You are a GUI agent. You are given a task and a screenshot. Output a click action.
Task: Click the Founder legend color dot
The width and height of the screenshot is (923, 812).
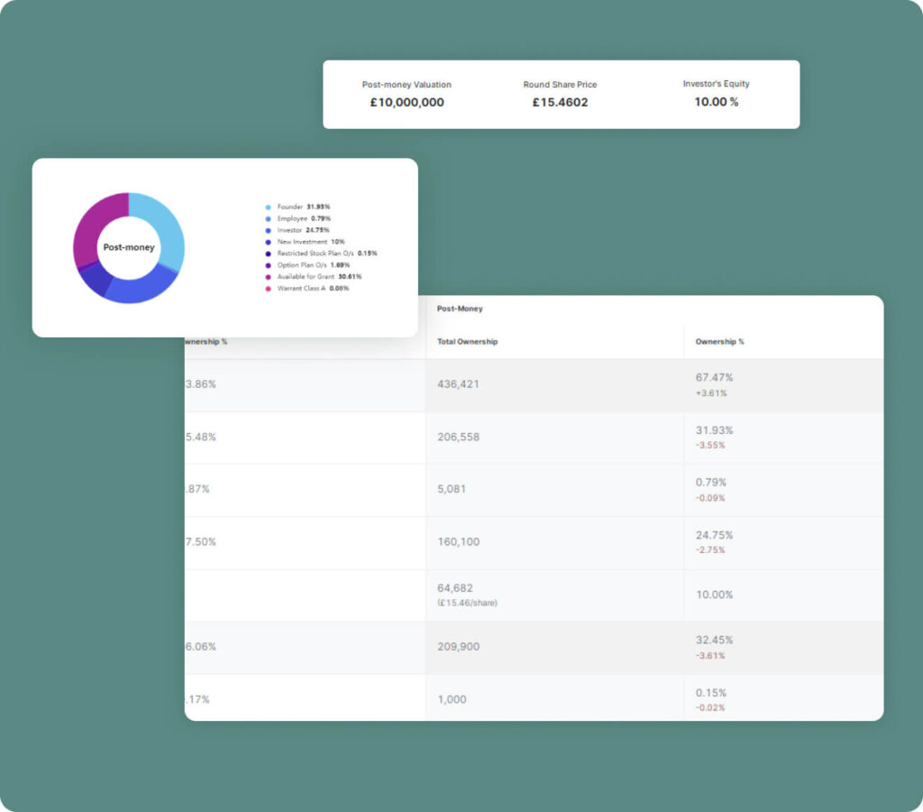pos(268,207)
